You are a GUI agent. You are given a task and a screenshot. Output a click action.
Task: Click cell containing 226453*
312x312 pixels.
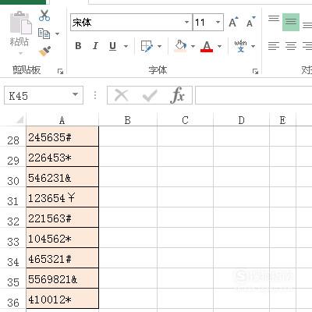62,157
